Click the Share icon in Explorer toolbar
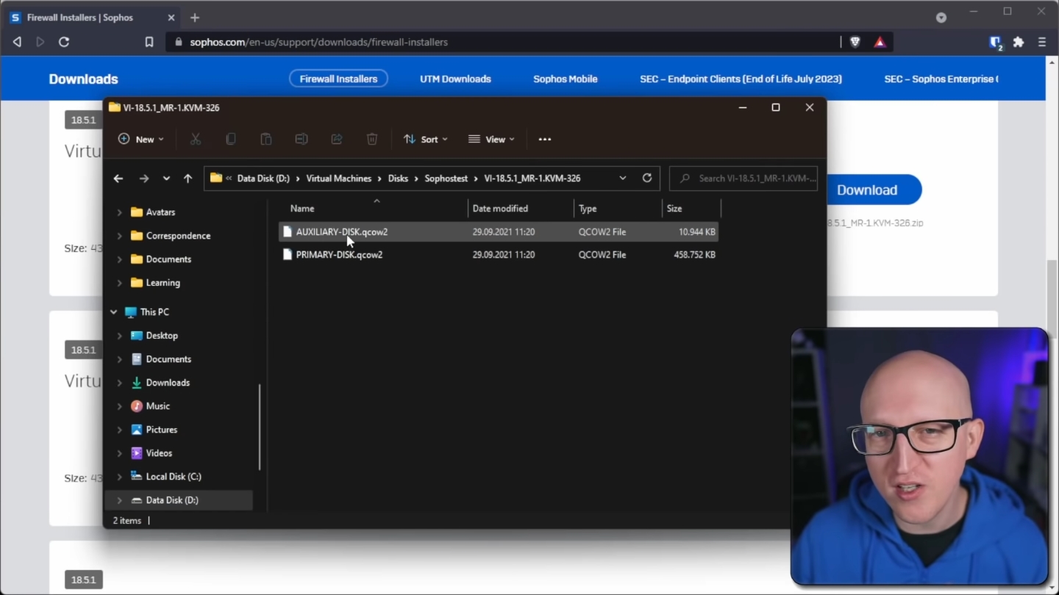 click(336, 139)
